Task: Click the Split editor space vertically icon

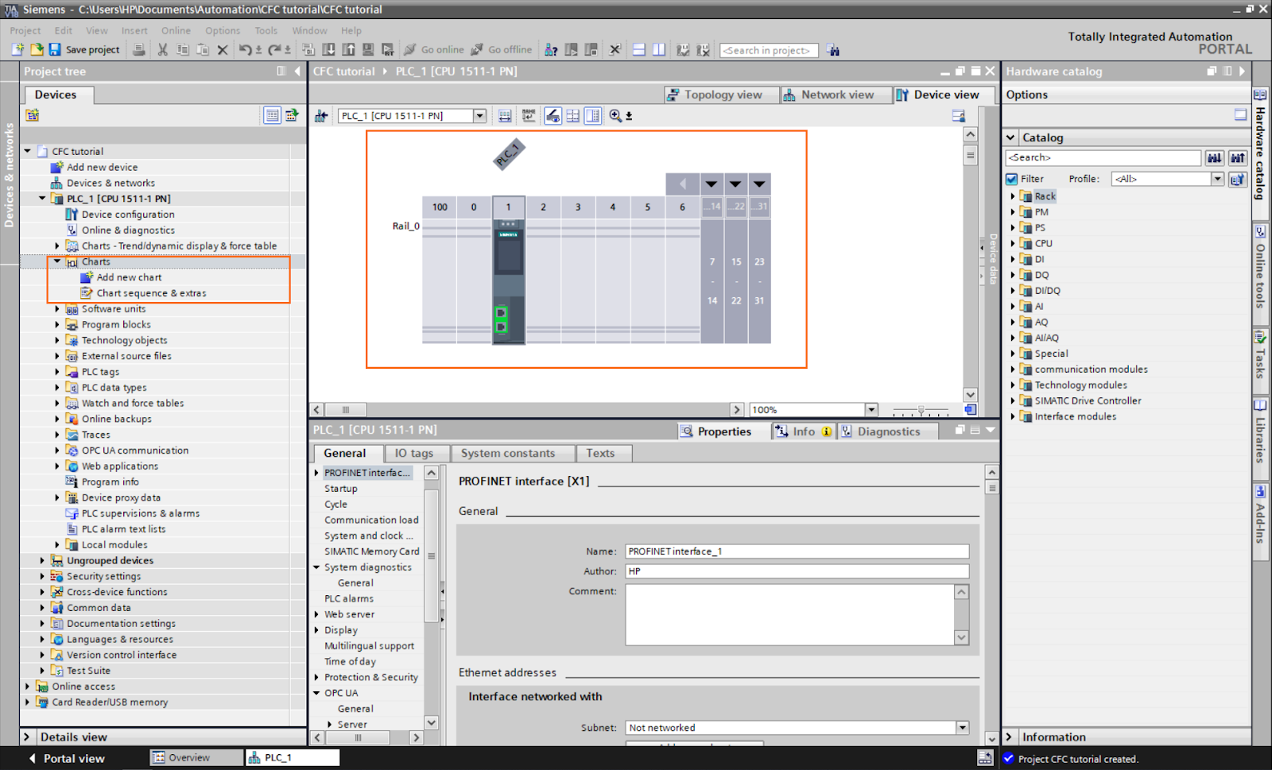Action: click(x=659, y=49)
